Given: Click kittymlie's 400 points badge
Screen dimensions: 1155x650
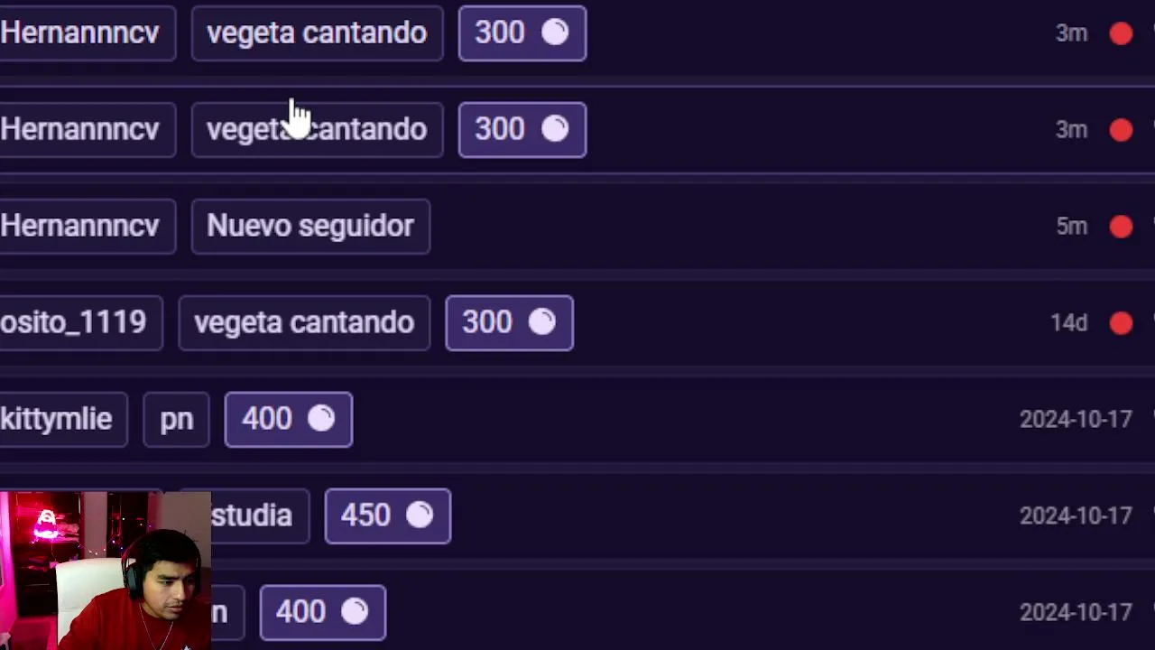Looking at the screenshot, I should 288,419.
